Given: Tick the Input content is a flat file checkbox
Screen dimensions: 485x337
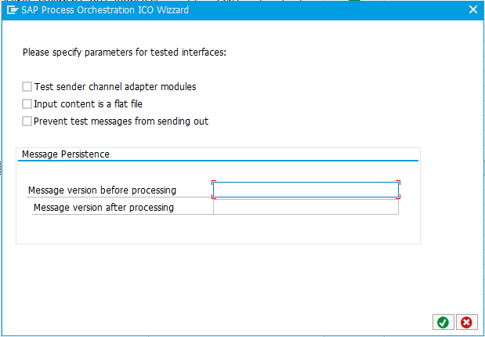Looking at the screenshot, I should (27, 104).
